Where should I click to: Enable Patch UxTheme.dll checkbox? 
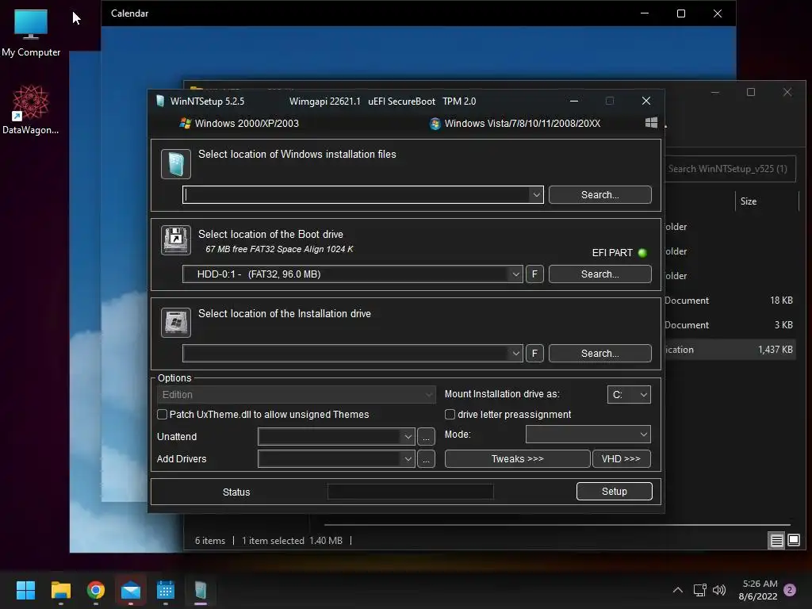point(162,414)
